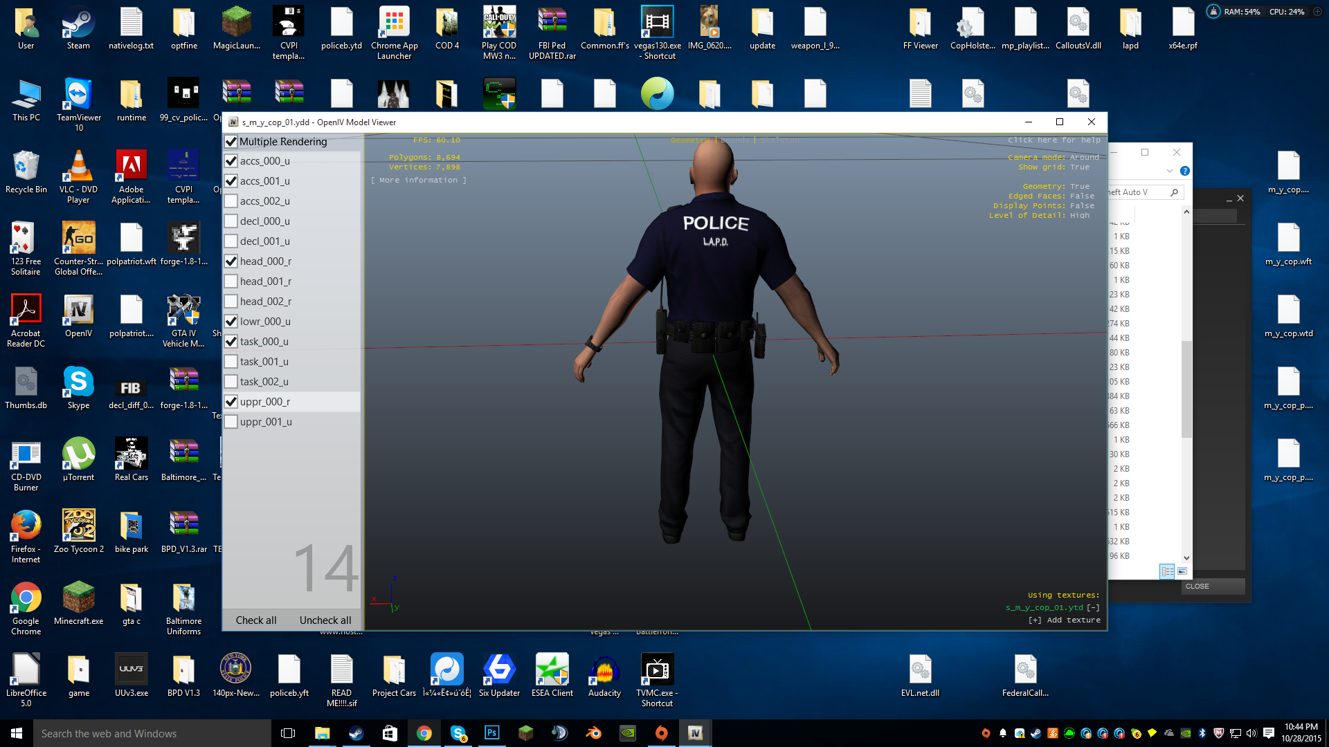Enable the accs_002_u model checkbox
The height and width of the screenshot is (747, 1329).
[231, 201]
